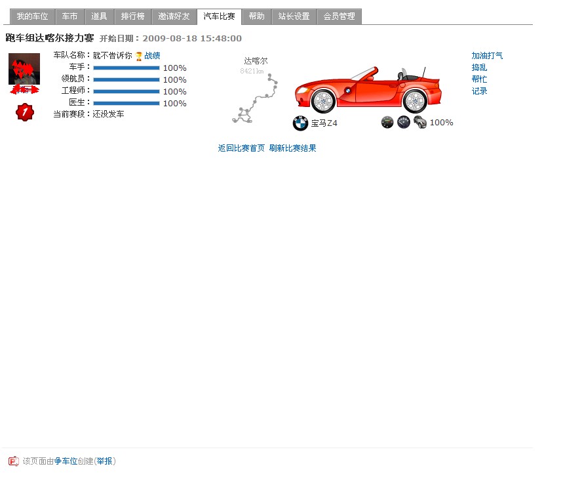Click the 捣乱 link
The height and width of the screenshot is (479, 563).
tap(479, 68)
